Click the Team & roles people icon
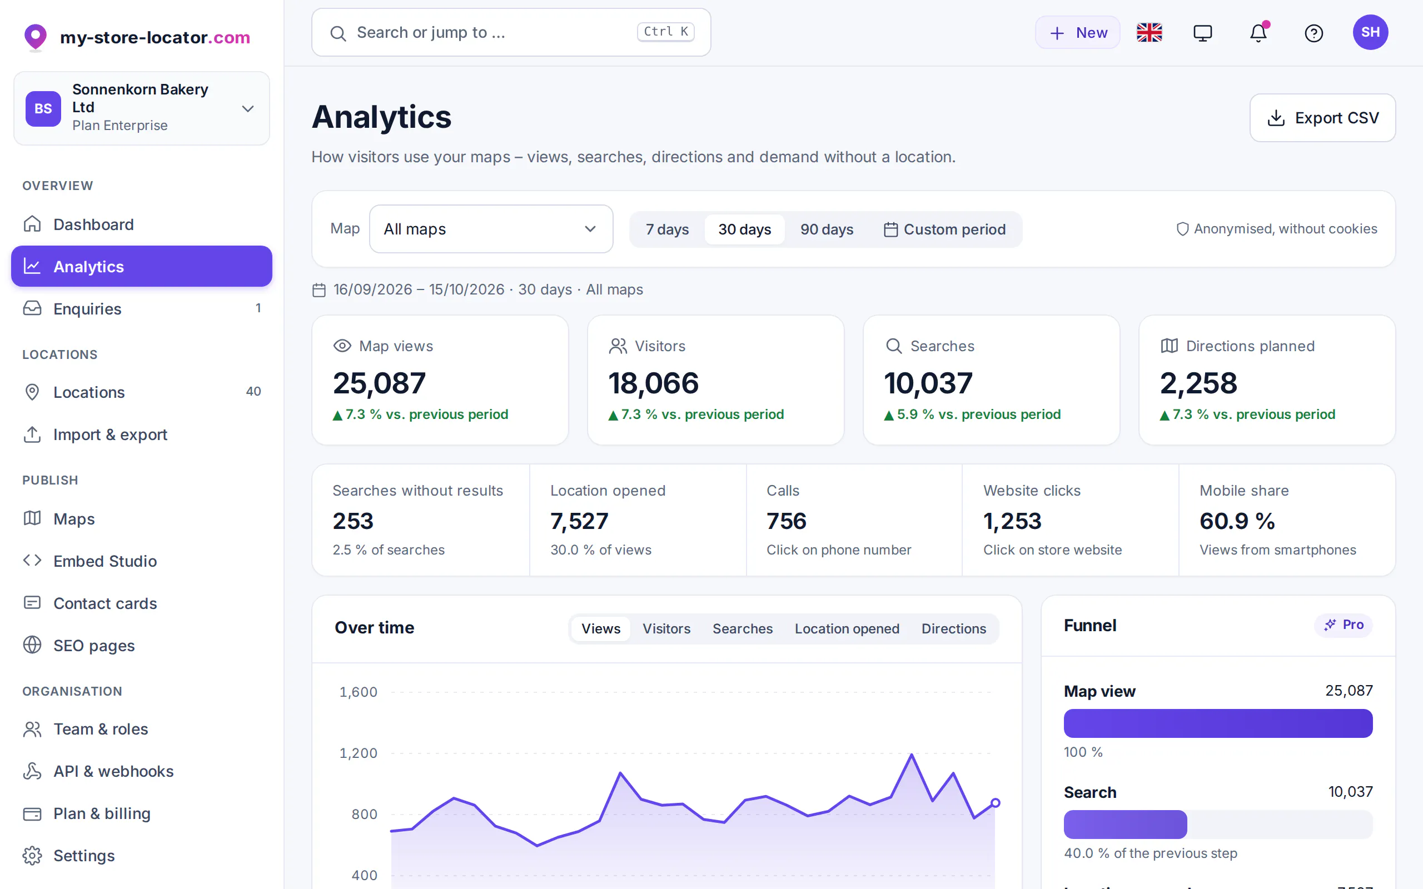This screenshot has width=1423, height=889. click(32, 729)
